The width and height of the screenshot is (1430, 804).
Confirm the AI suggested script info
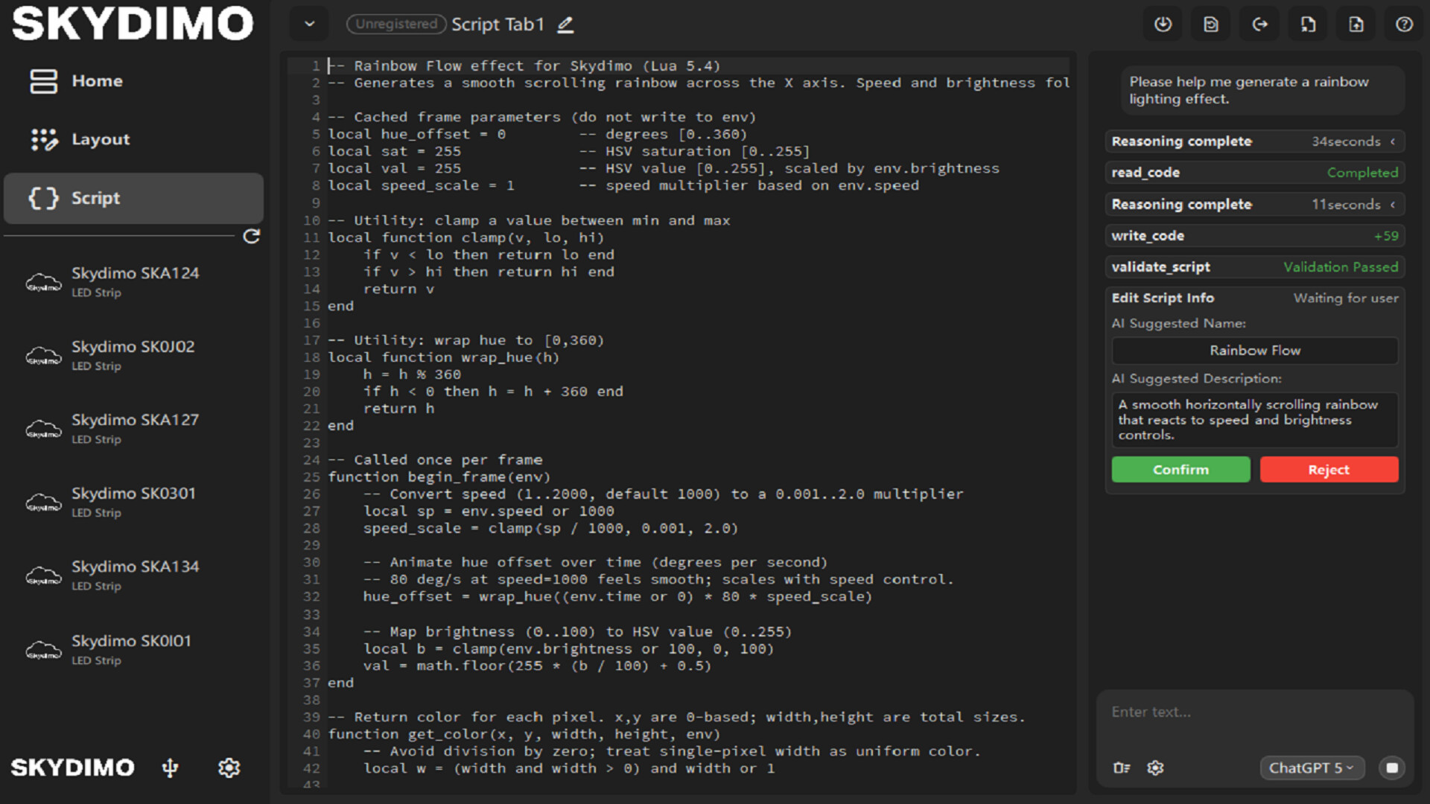pyautogui.click(x=1180, y=469)
